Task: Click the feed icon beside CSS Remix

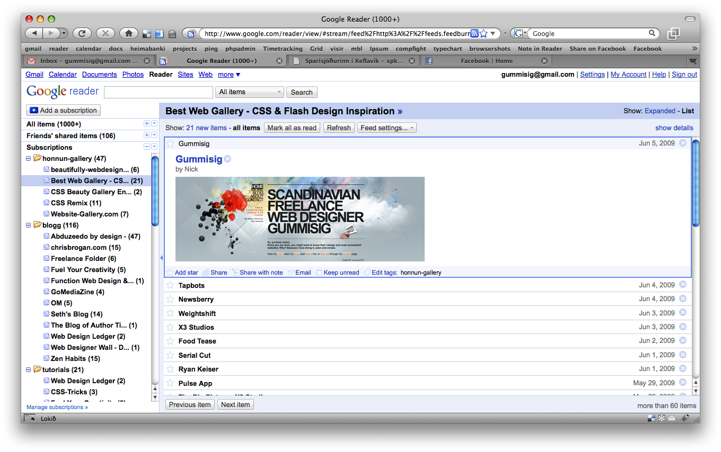Action: pos(46,203)
